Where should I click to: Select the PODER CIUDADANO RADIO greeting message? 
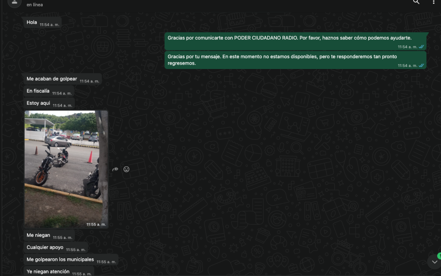tap(289, 38)
